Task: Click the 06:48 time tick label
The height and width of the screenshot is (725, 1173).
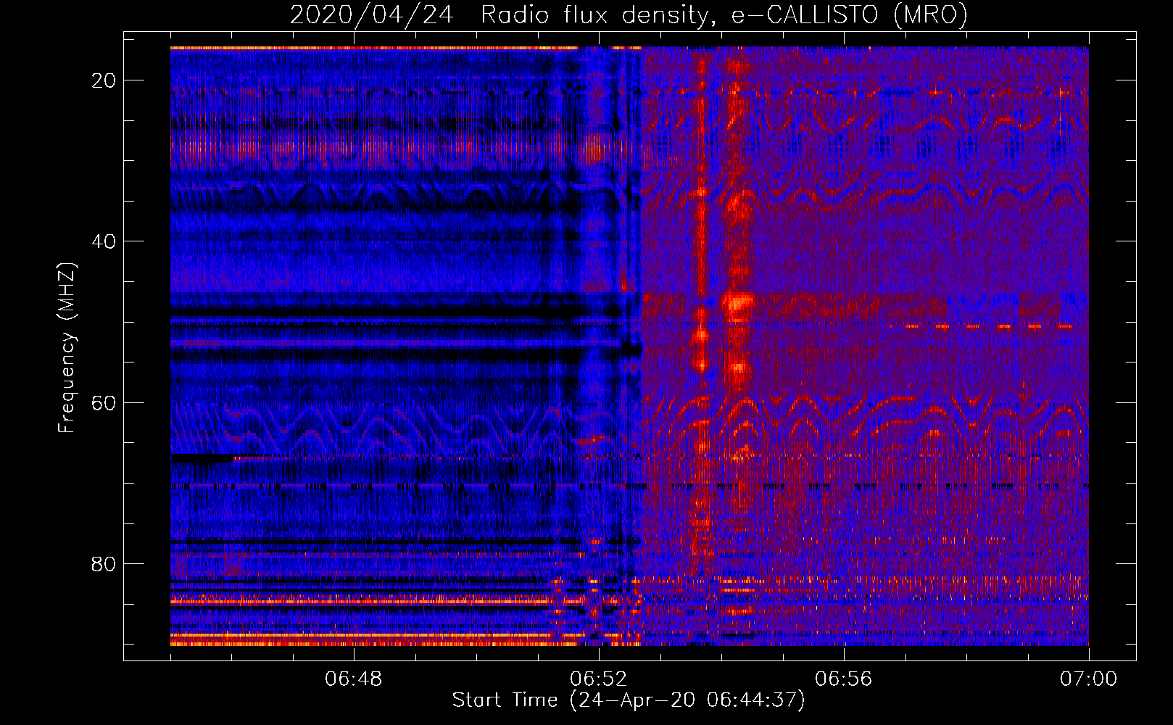Action: pos(354,679)
